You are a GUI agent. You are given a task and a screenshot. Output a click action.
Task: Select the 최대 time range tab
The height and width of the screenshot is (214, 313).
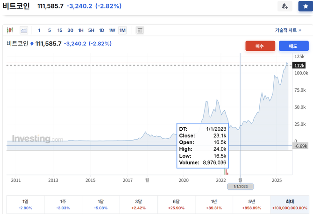click(290, 204)
